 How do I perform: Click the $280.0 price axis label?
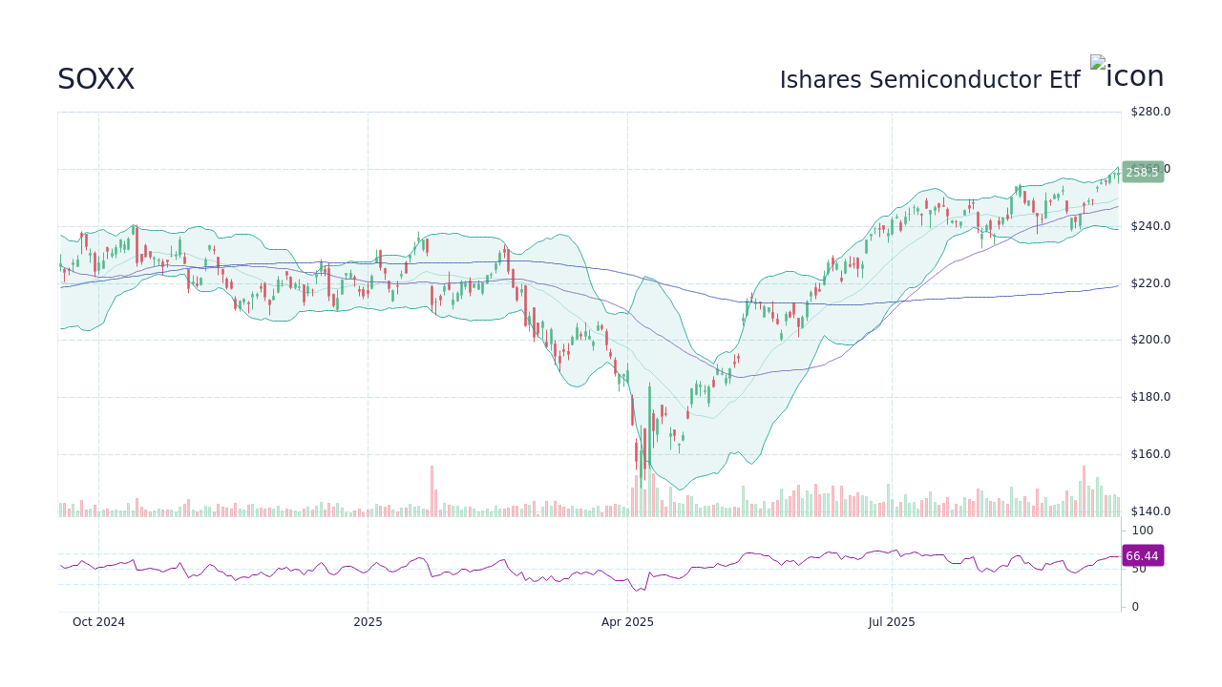(1150, 112)
